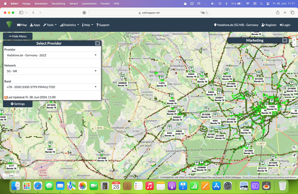Viewport: 298px width, 194px height.
Task: Close the Select Provider panel
Action: coord(98,43)
